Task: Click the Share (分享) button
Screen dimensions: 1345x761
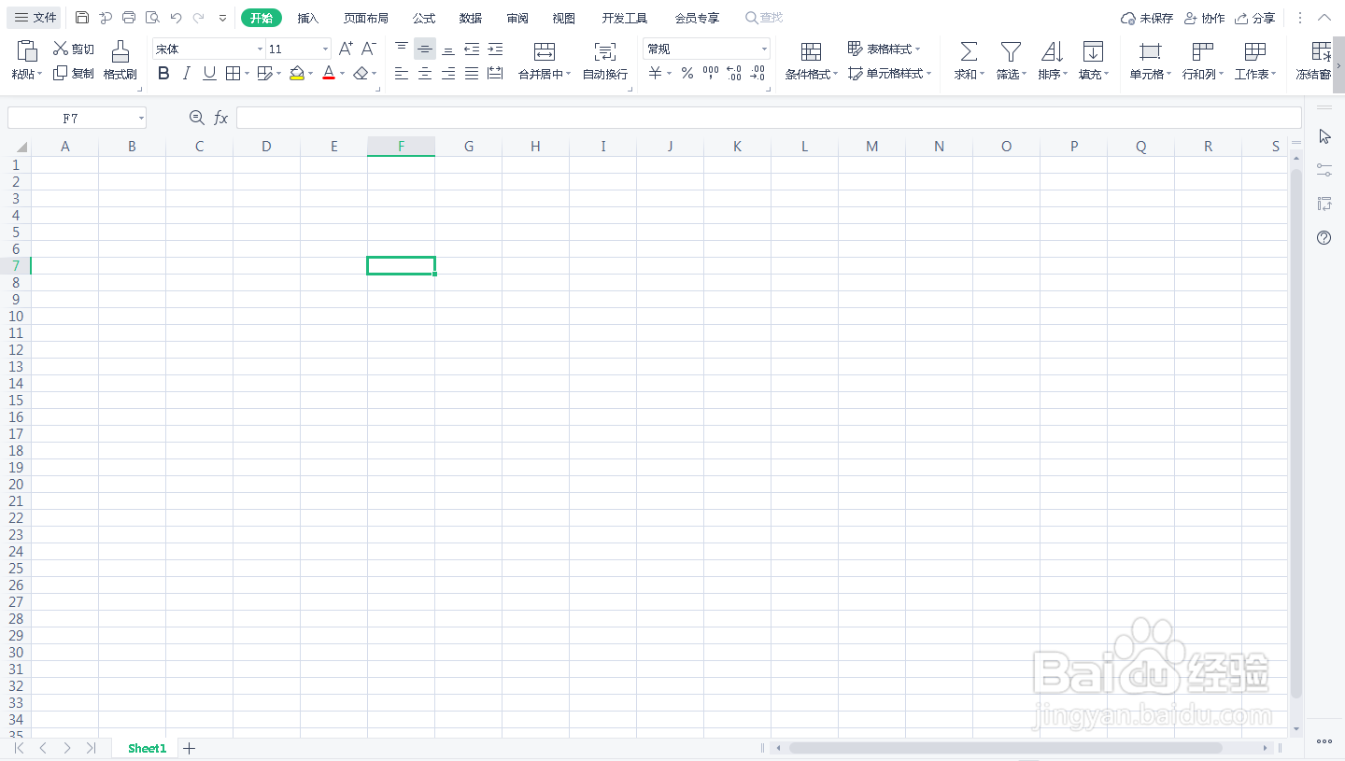Action: 1254,18
